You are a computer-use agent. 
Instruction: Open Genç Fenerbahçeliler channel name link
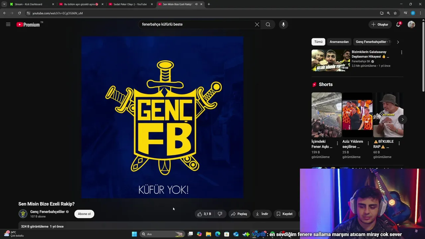pos(47,212)
